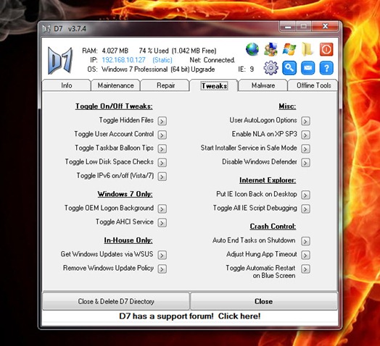Image resolution: width=380 pixels, height=346 pixels.
Task: Minimize the D7 window
Action: click(x=288, y=26)
